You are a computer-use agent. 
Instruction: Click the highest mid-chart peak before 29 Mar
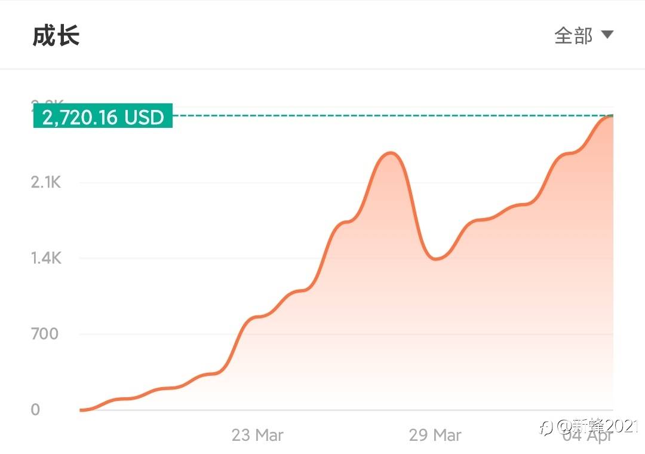[391, 154]
